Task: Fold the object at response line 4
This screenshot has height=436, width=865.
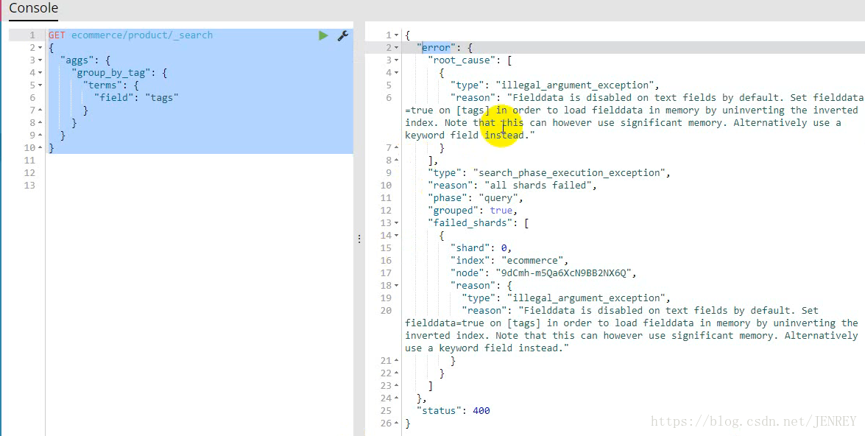Action: [396, 73]
